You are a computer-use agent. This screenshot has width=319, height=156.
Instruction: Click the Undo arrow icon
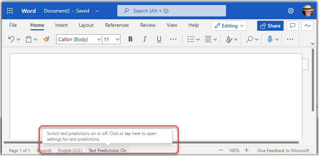tap(11, 39)
